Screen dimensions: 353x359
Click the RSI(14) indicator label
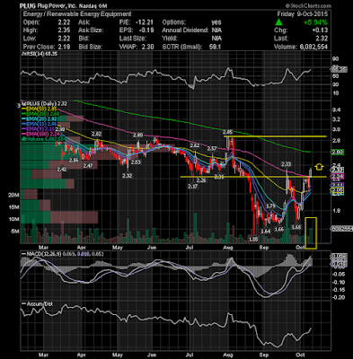point(40,54)
